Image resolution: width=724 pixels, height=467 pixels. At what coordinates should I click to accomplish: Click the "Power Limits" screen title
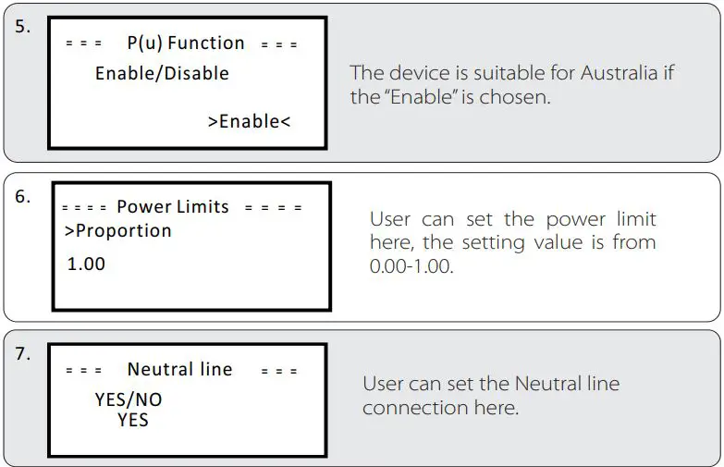coord(173,207)
